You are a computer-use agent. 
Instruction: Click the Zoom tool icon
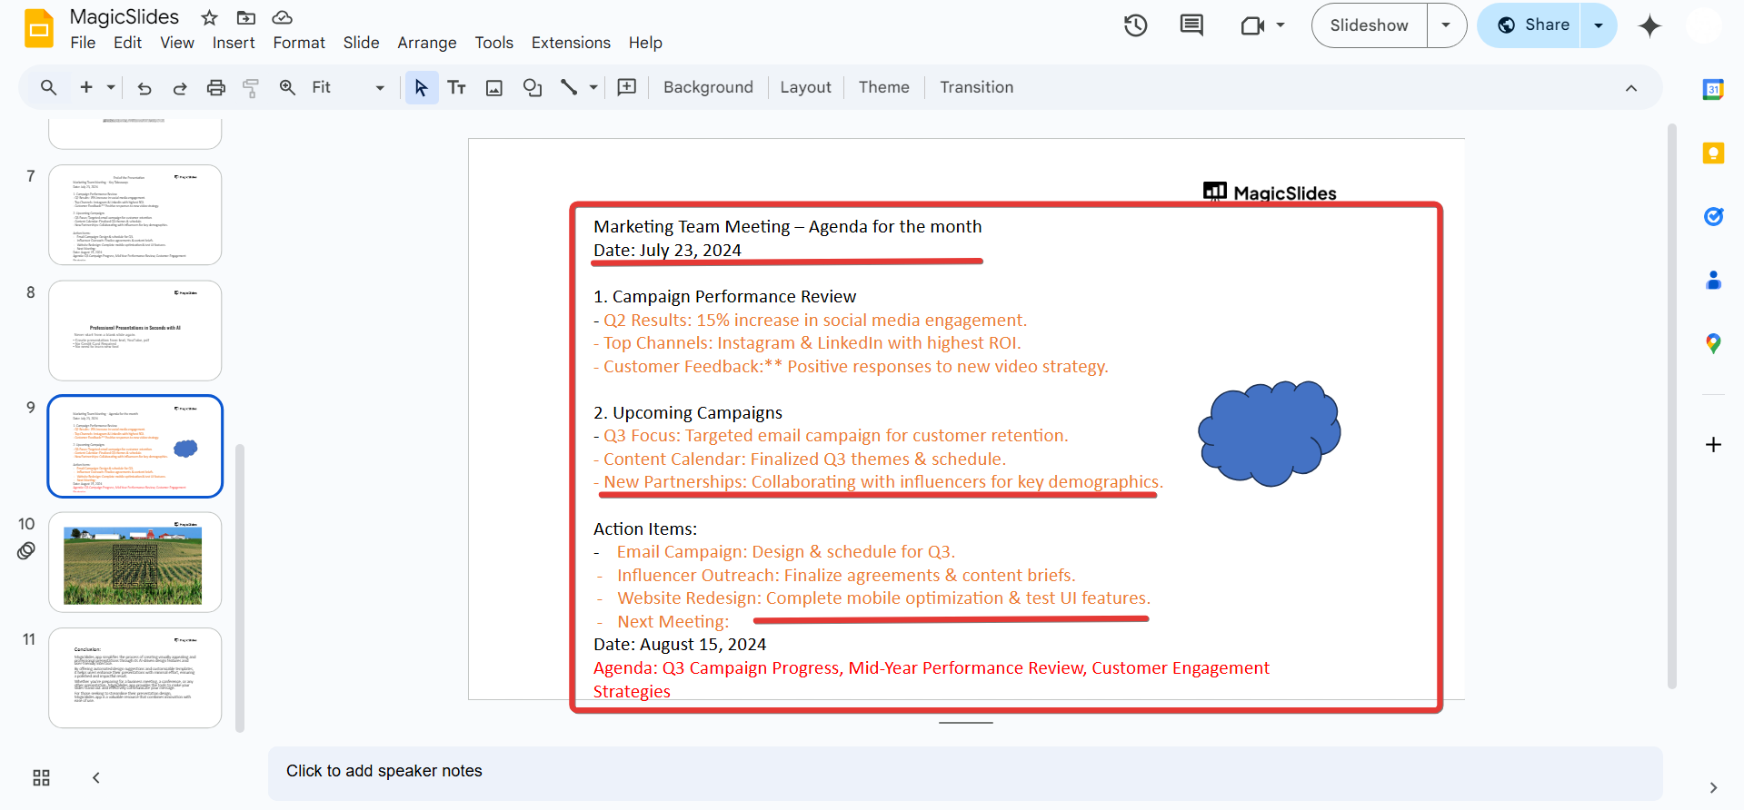click(x=287, y=87)
